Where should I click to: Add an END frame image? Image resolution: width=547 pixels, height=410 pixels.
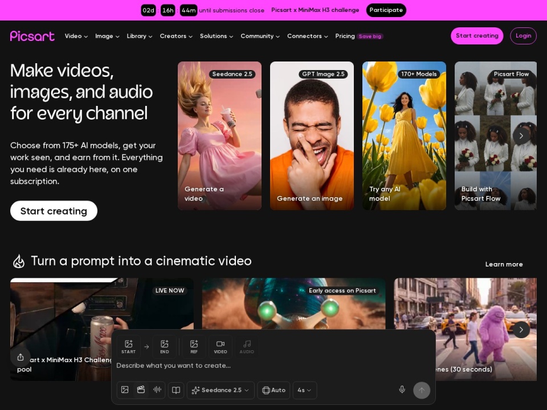164,347
